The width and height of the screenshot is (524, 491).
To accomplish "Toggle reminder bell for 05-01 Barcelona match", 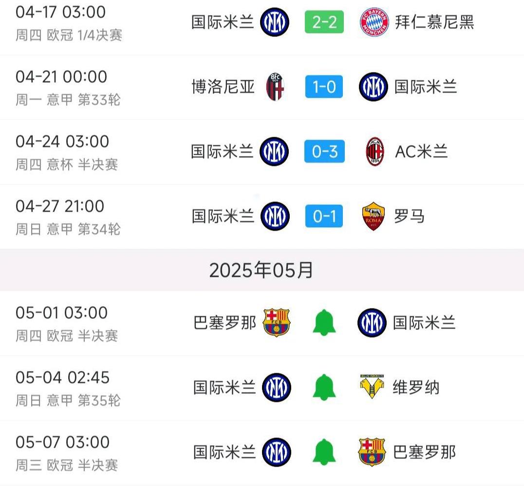I will 324,322.
